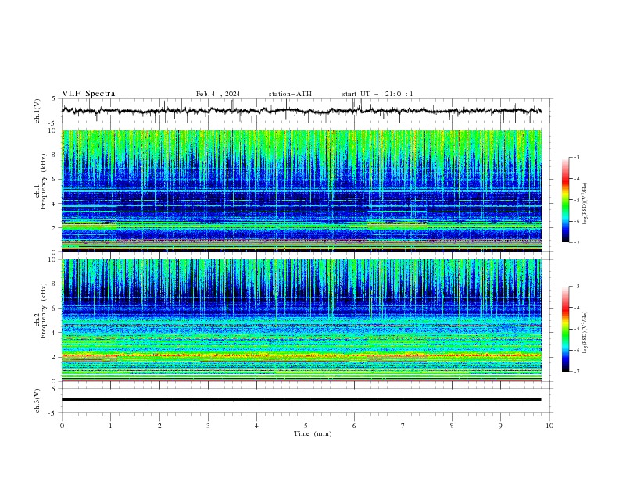Viewport: 619px width, 478px height.
Task: Click the "-7" tick on ch.2 color bar
Action: coord(576,371)
